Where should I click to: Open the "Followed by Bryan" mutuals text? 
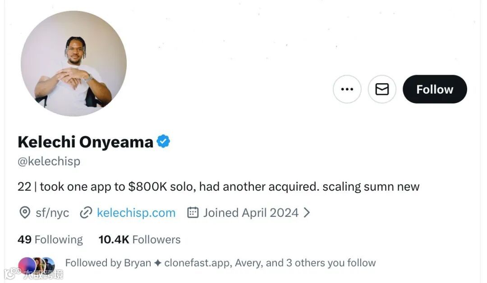(220, 263)
